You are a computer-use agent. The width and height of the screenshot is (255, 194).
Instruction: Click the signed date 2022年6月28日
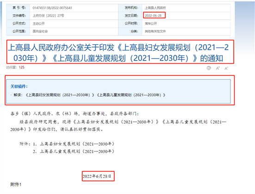coord(97,176)
